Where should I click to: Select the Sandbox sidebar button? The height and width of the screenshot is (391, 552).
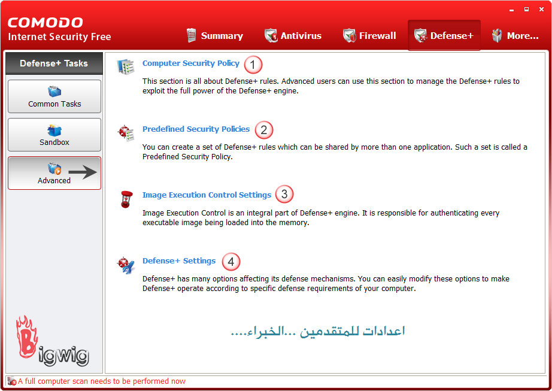coord(54,135)
